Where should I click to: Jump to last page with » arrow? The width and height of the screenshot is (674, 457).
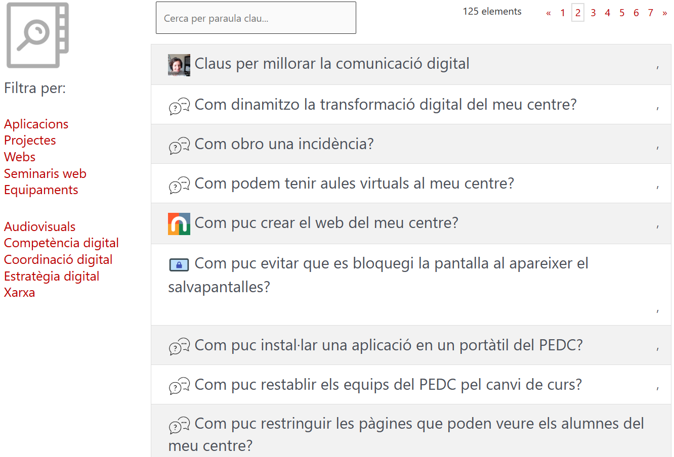pyautogui.click(x=664, y=13)
